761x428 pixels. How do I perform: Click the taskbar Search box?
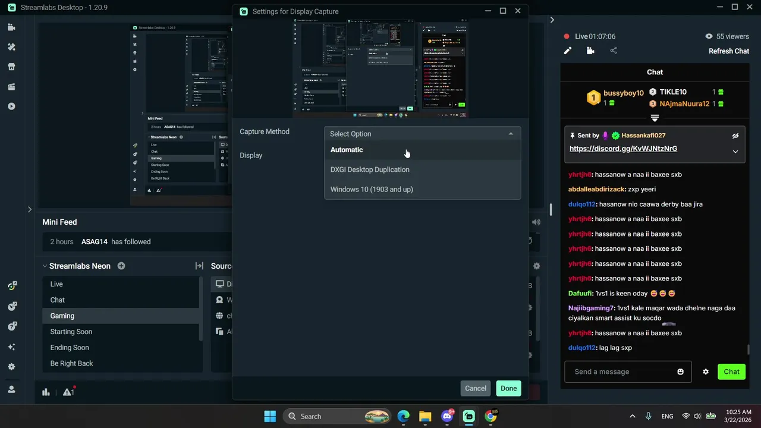tap(337, 416)
